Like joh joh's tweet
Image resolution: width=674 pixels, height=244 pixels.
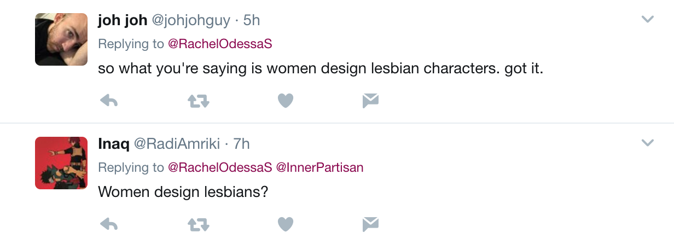point(286,101)
